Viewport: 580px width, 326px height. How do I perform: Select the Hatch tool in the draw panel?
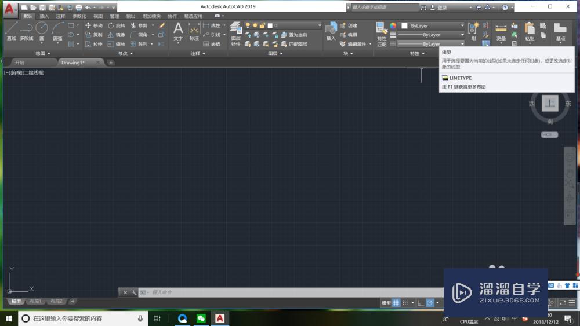pyautogui.click(x=71, y=44)
